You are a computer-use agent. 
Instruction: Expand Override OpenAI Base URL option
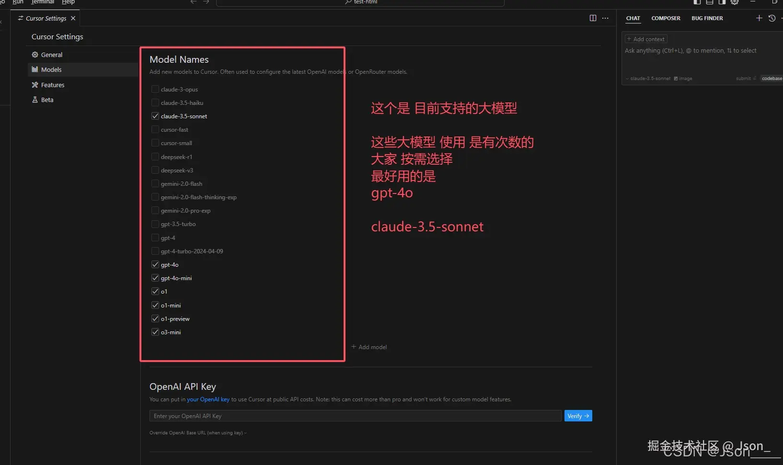pyautogui.click(x=198, y=433)
